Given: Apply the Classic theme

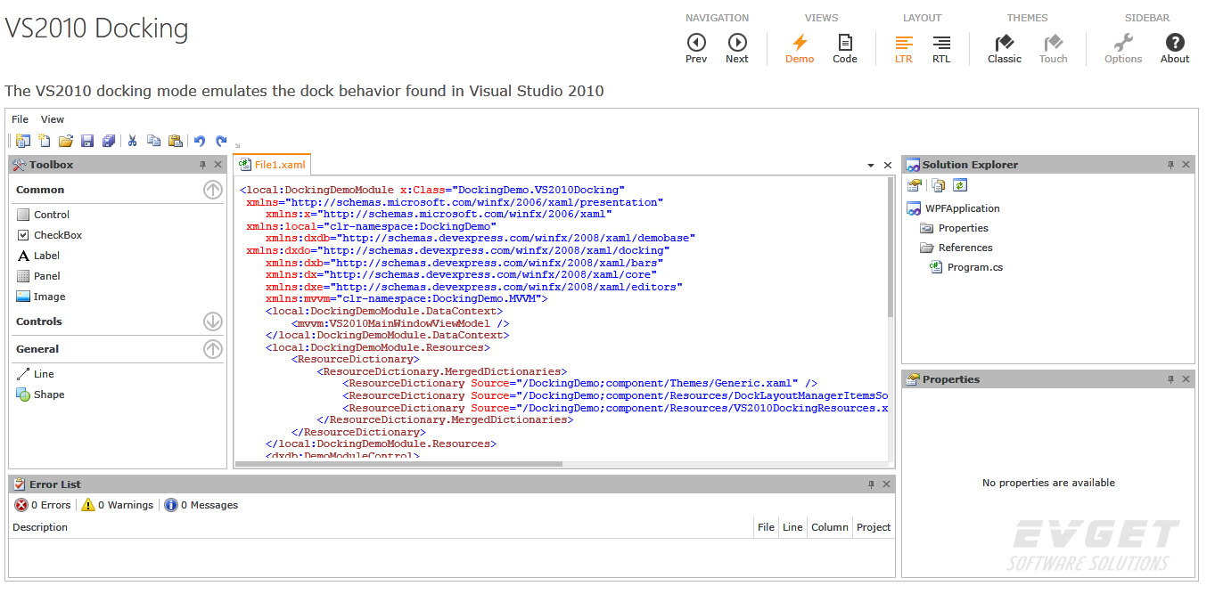Looking at the screenshot, I should click(1005, 48).
